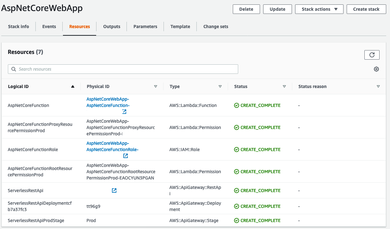The height and width of the screenshot is (229, 390).
Task: Sort by the Physical ID column arrow
Action: tap(155, 86)
